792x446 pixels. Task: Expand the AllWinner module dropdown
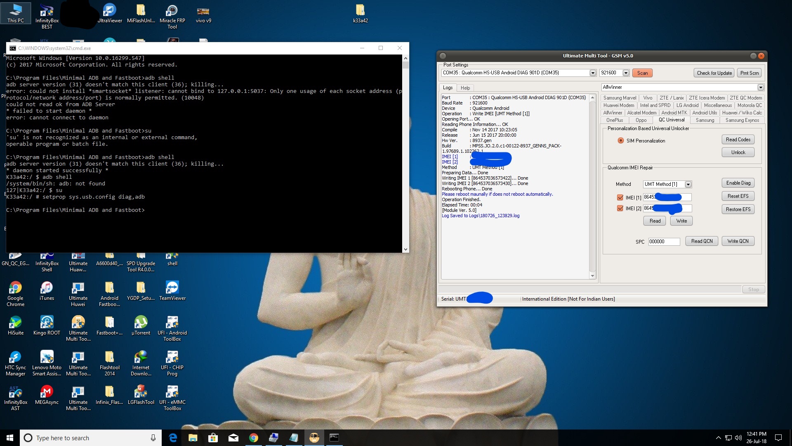tap(761, 87)
